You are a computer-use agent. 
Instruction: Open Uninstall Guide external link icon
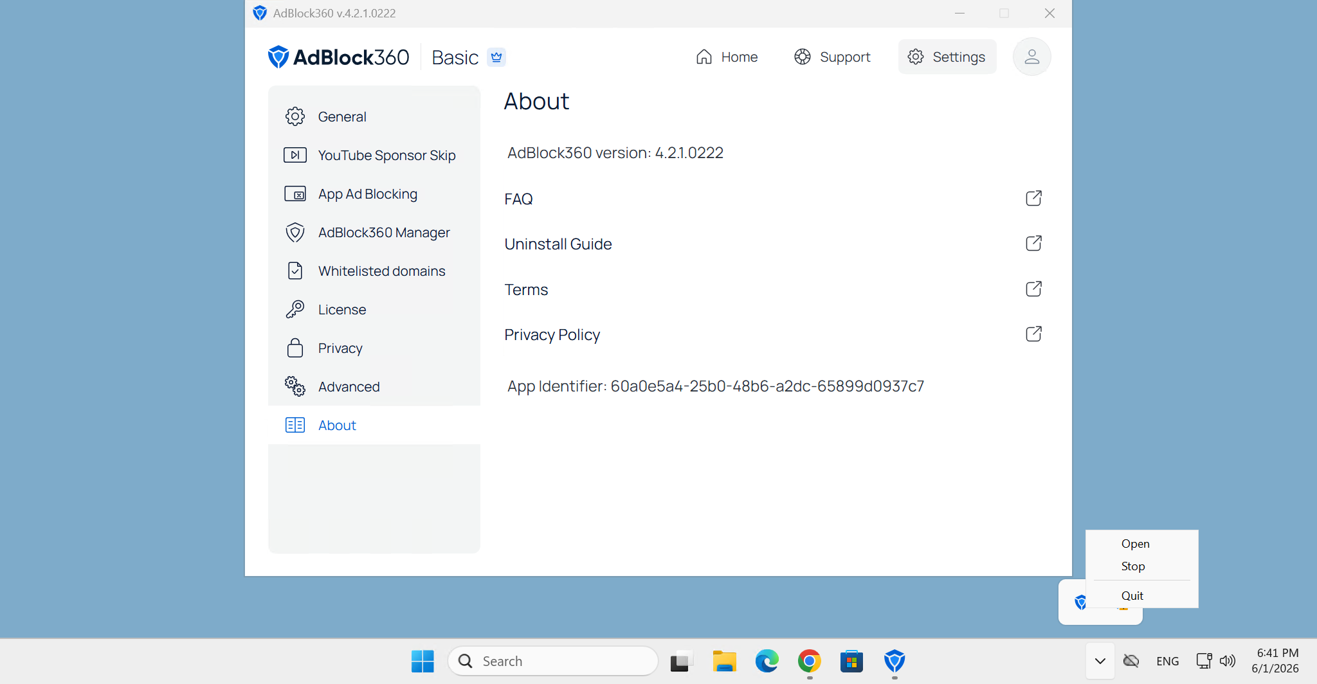[x=1033, y=243]
